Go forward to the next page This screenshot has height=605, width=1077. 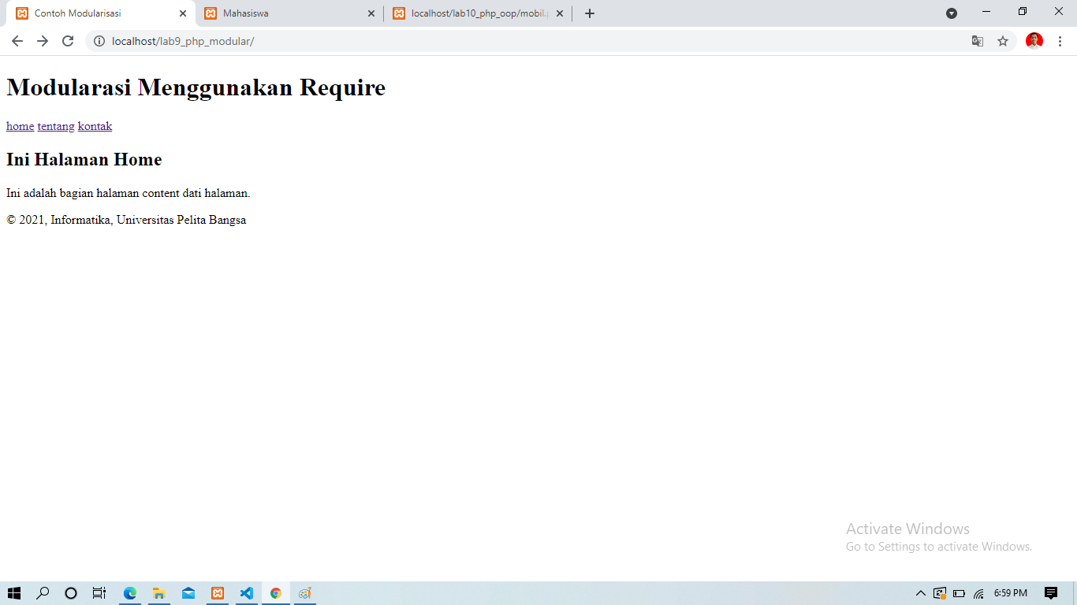(x=43, y=41)
